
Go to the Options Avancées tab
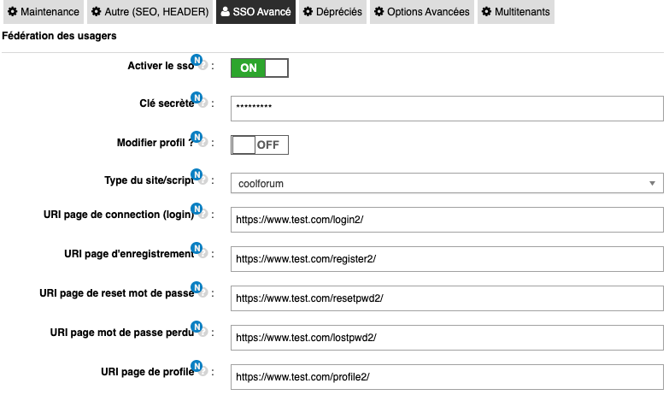422,12
